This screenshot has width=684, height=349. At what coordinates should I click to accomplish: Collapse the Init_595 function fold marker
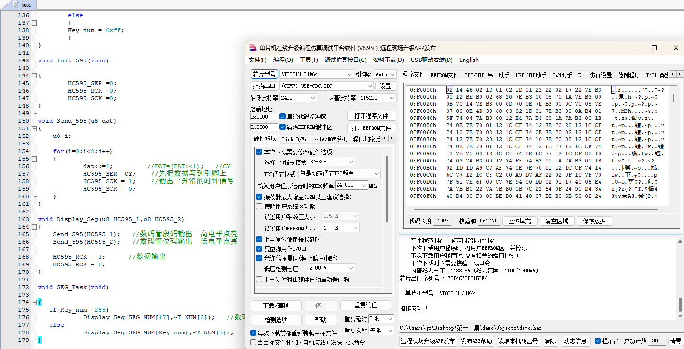point(34,76)
